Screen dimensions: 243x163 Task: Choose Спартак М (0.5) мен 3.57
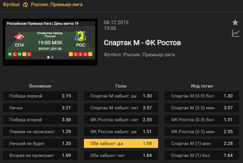click(202, 108)
